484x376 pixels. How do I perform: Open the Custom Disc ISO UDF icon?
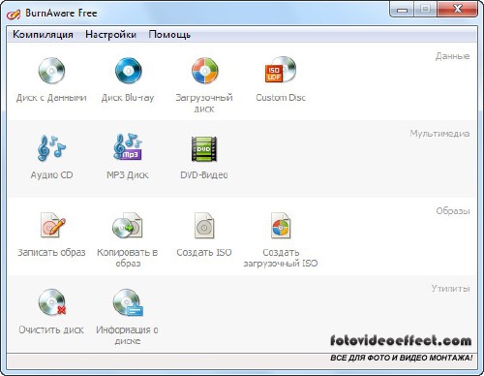[x=281, y=70]
